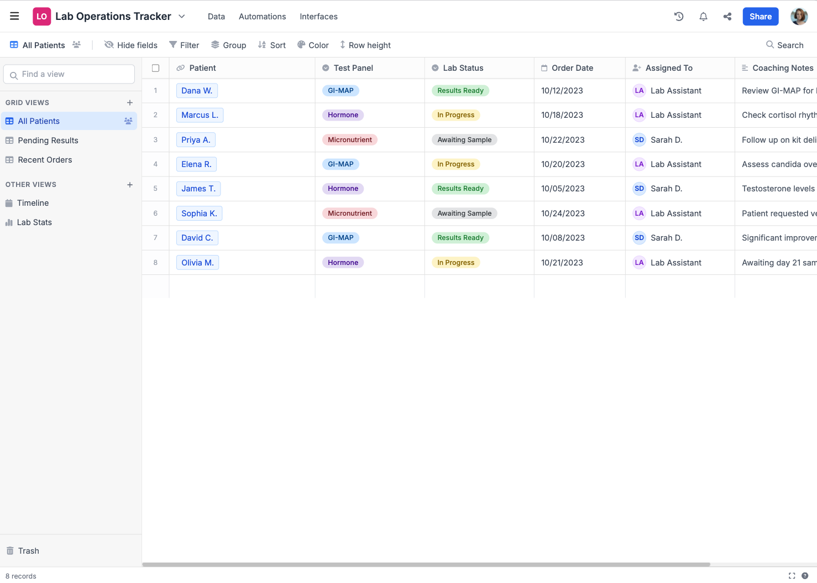The image size is (817, 583).
Task: Add a new grid view with plus icon
Action: (130, 102)
